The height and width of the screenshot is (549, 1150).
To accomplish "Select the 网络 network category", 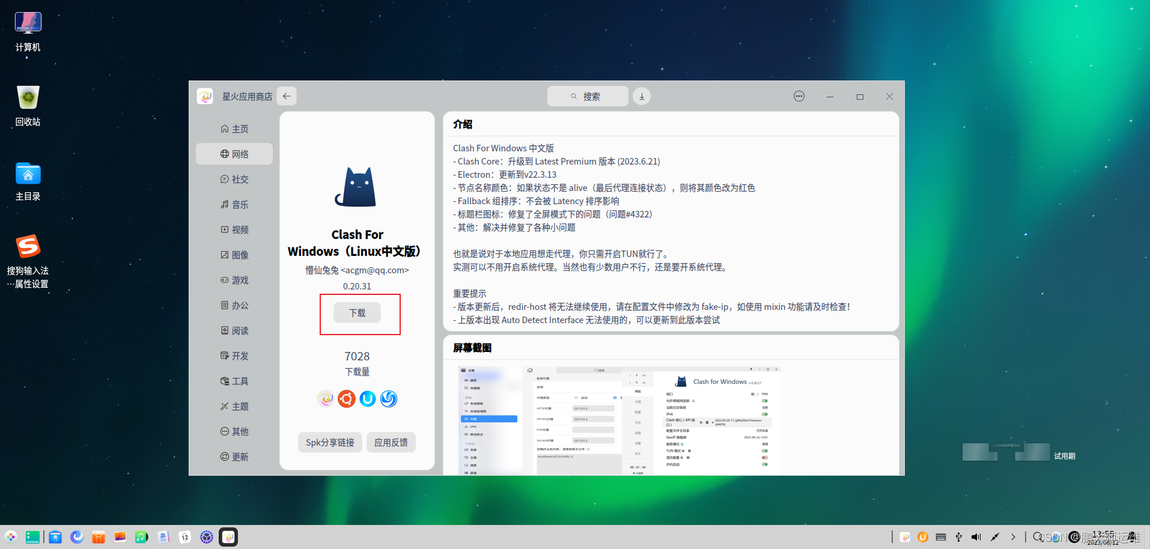I will [x=234, y=154].
